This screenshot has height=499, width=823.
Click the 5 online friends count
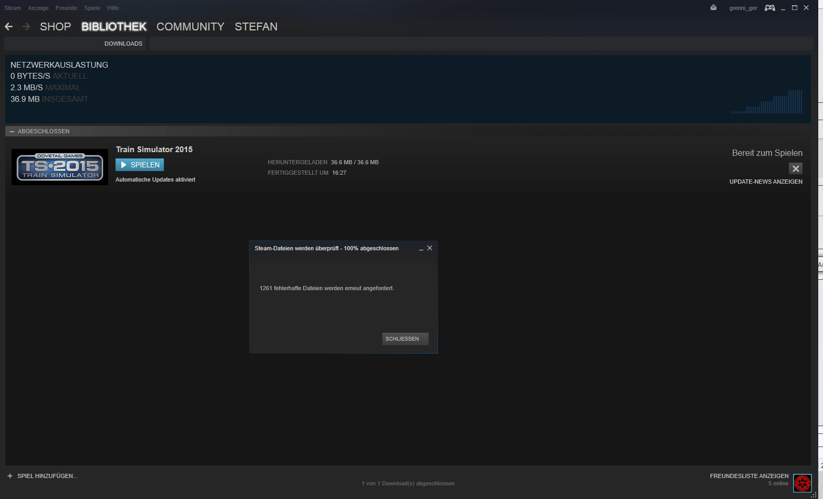pyautogui.click(x=778, y=483)
